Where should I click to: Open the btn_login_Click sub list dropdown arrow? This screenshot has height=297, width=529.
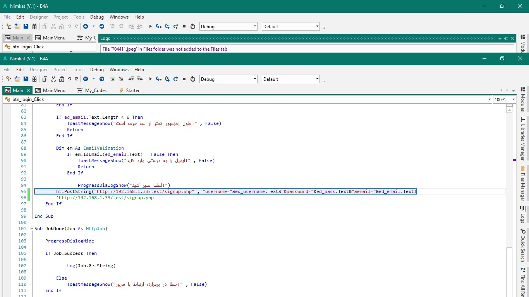[489, 99]
